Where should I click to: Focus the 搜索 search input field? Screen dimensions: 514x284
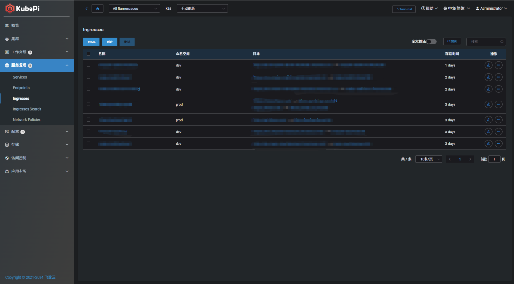(x=486, y=42)
